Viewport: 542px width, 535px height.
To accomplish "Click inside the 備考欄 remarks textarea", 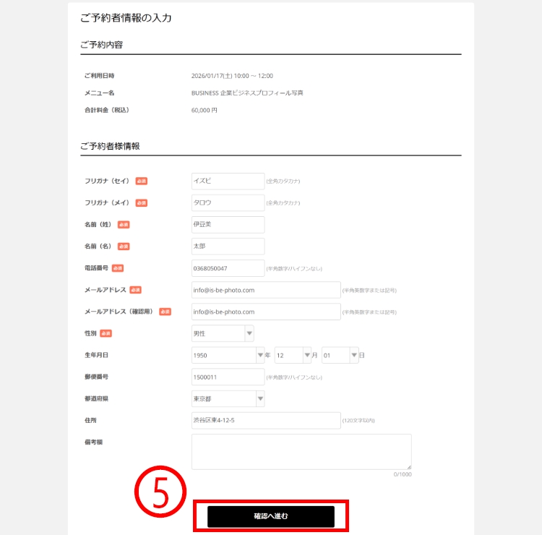I will (301, 452).
